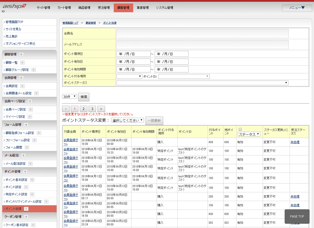Viewport: 314px width, 228px height.
Task: Click help icon beside フリーフォーム設定
Action: [x=34, y=140]
